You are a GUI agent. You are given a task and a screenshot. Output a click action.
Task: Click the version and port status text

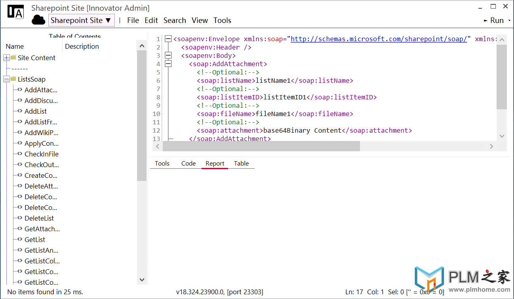click(220, 292)
